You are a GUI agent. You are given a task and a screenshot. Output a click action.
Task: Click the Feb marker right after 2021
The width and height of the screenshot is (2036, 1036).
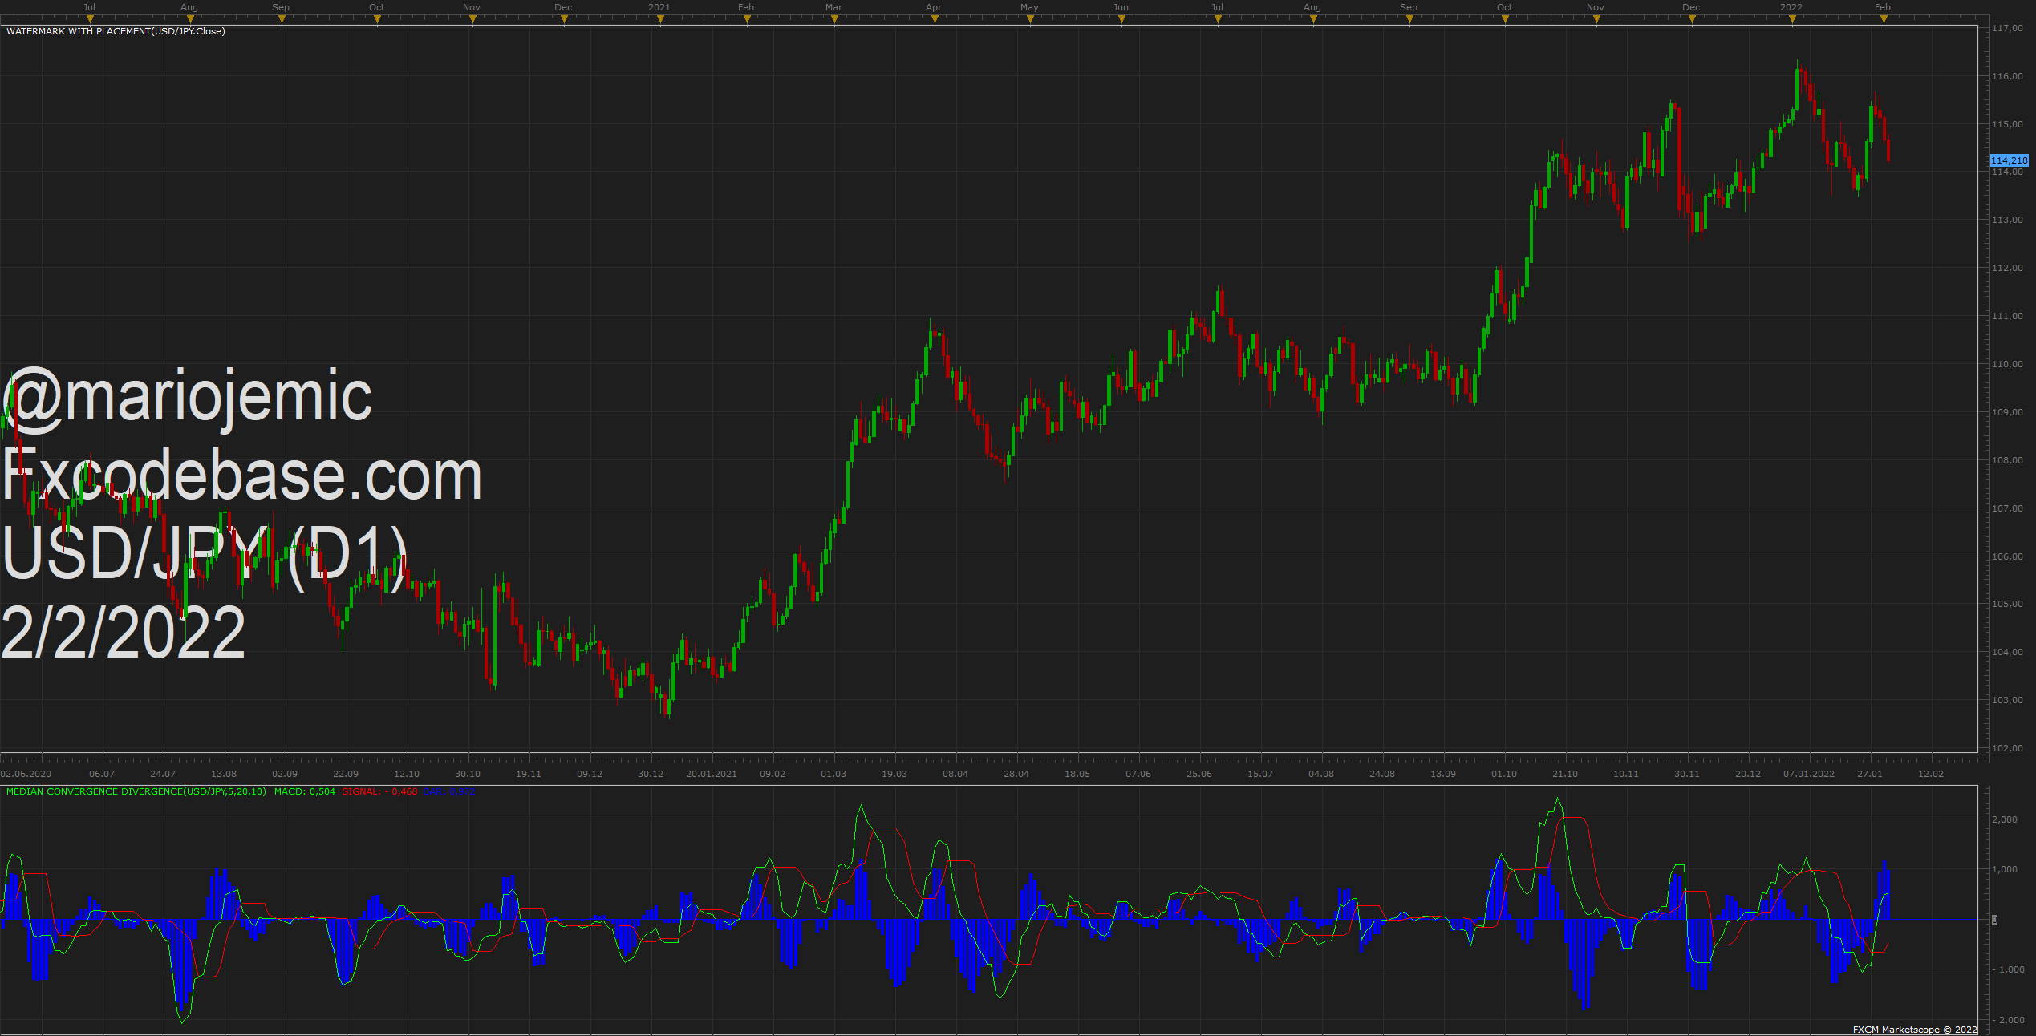tap(746, 7)
